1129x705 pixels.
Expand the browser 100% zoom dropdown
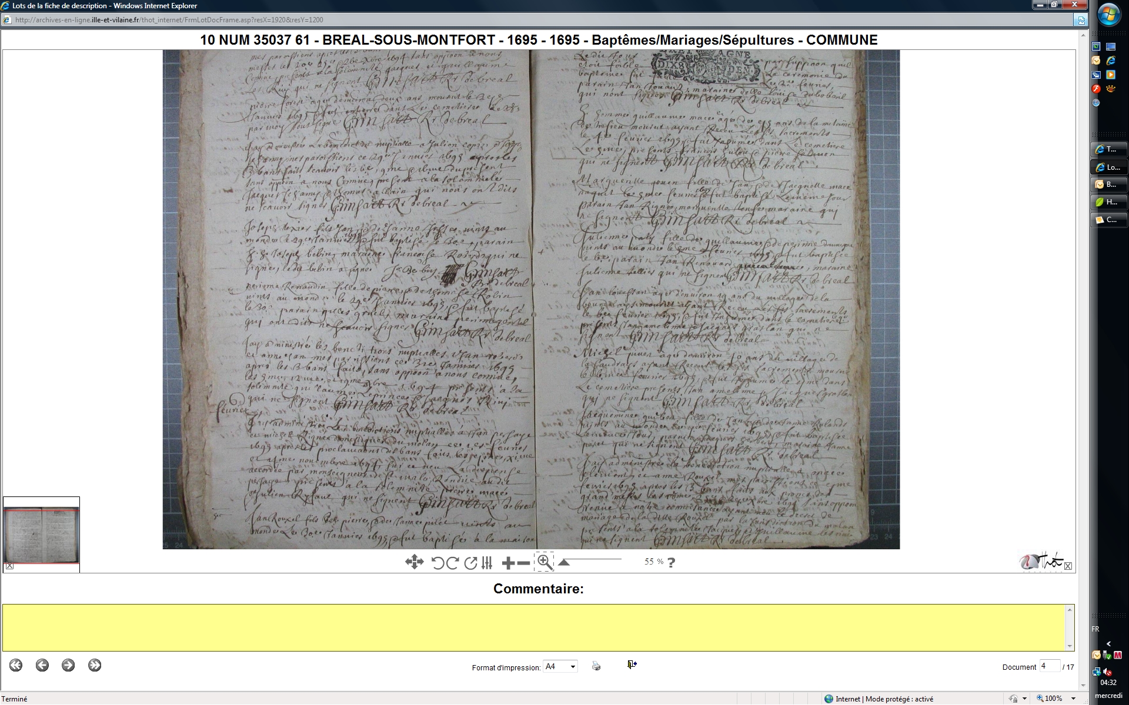click(x=1074, y=699)
